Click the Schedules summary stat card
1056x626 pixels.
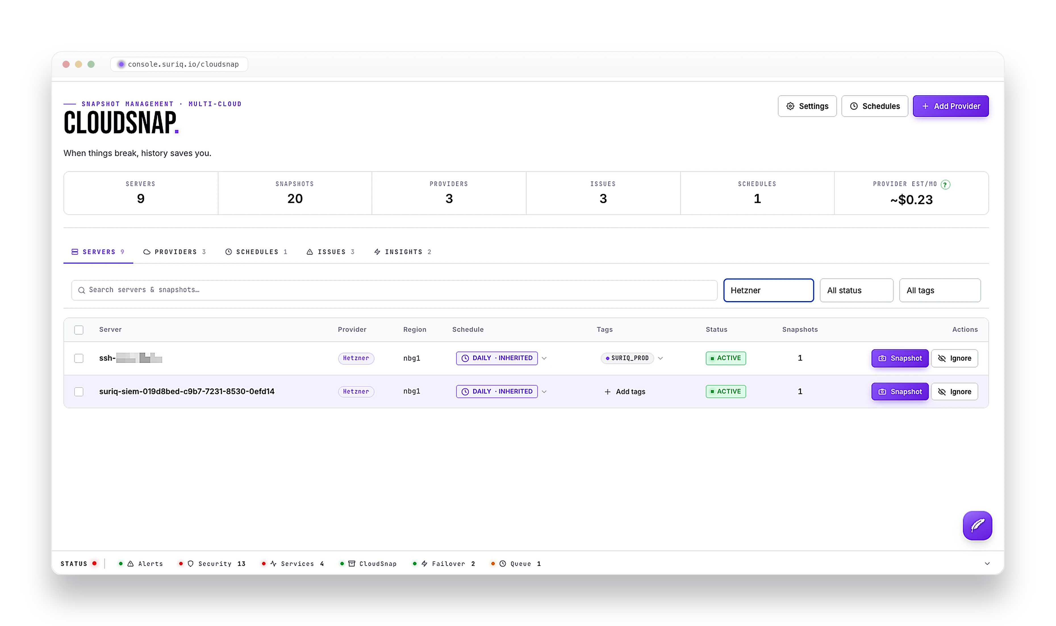coord(757,193)
